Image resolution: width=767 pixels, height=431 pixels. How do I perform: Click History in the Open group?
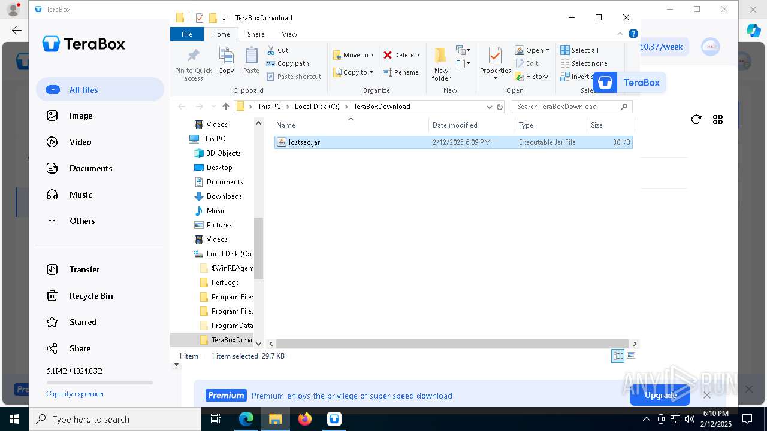pyautogui.click(x=532, y=77)
